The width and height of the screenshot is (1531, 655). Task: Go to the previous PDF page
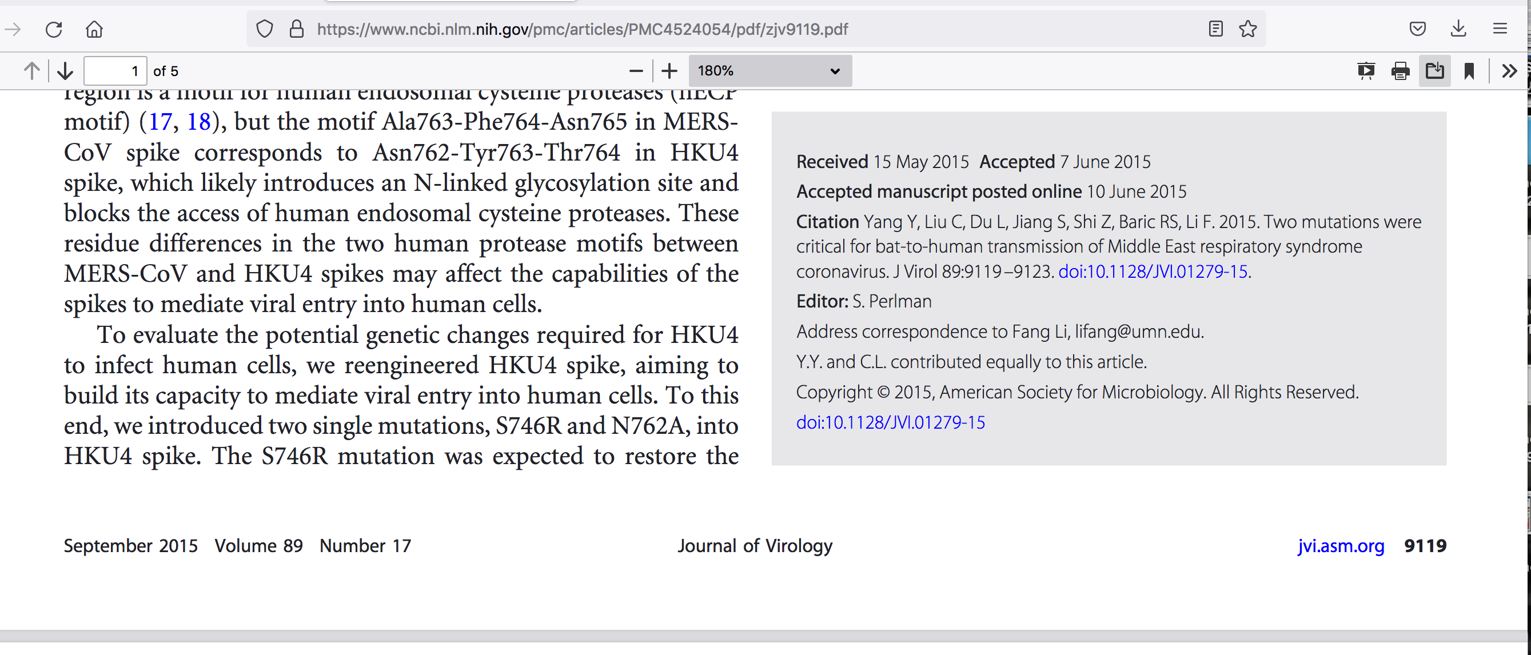[x=31, y=71]
